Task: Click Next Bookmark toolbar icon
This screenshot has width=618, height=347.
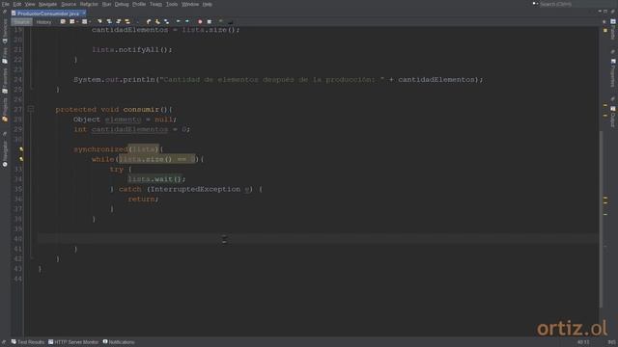Action: [157, 21]
